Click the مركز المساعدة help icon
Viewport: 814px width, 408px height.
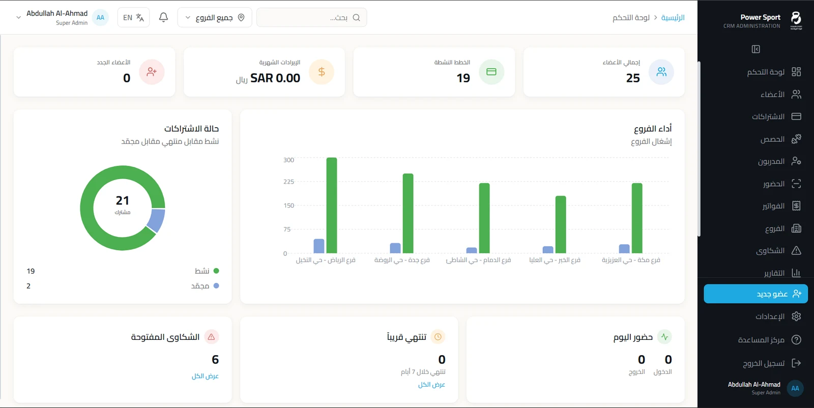click(x=796, y=340)
